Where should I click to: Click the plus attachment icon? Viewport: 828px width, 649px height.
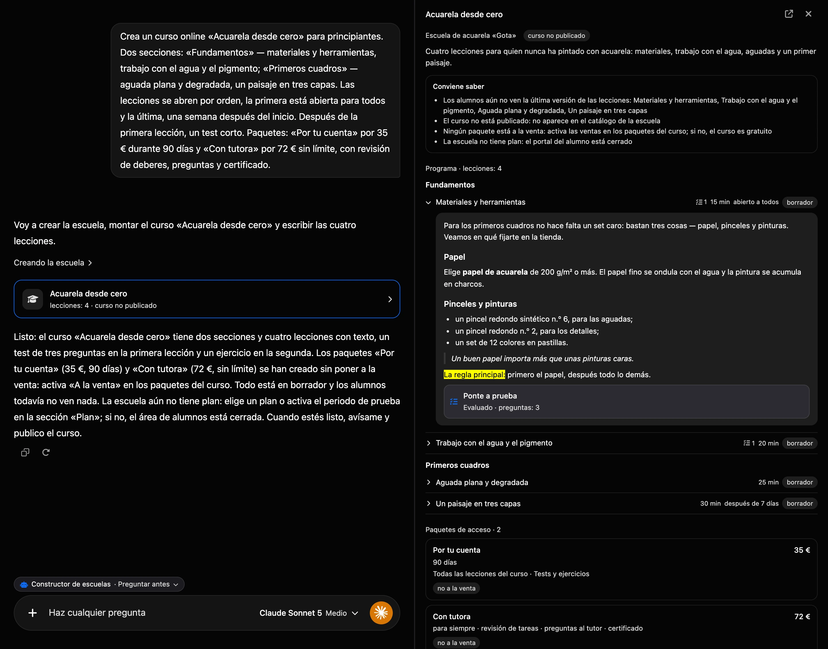[33, 613]
